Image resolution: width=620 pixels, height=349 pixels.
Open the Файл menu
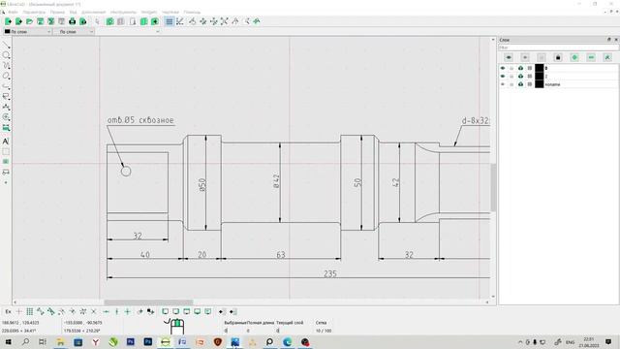pyautogui.click(x=13, y=13)
